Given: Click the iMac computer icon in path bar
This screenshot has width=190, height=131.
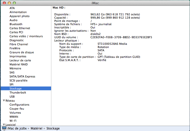Looking at the screenshot, I should (4, 128).
